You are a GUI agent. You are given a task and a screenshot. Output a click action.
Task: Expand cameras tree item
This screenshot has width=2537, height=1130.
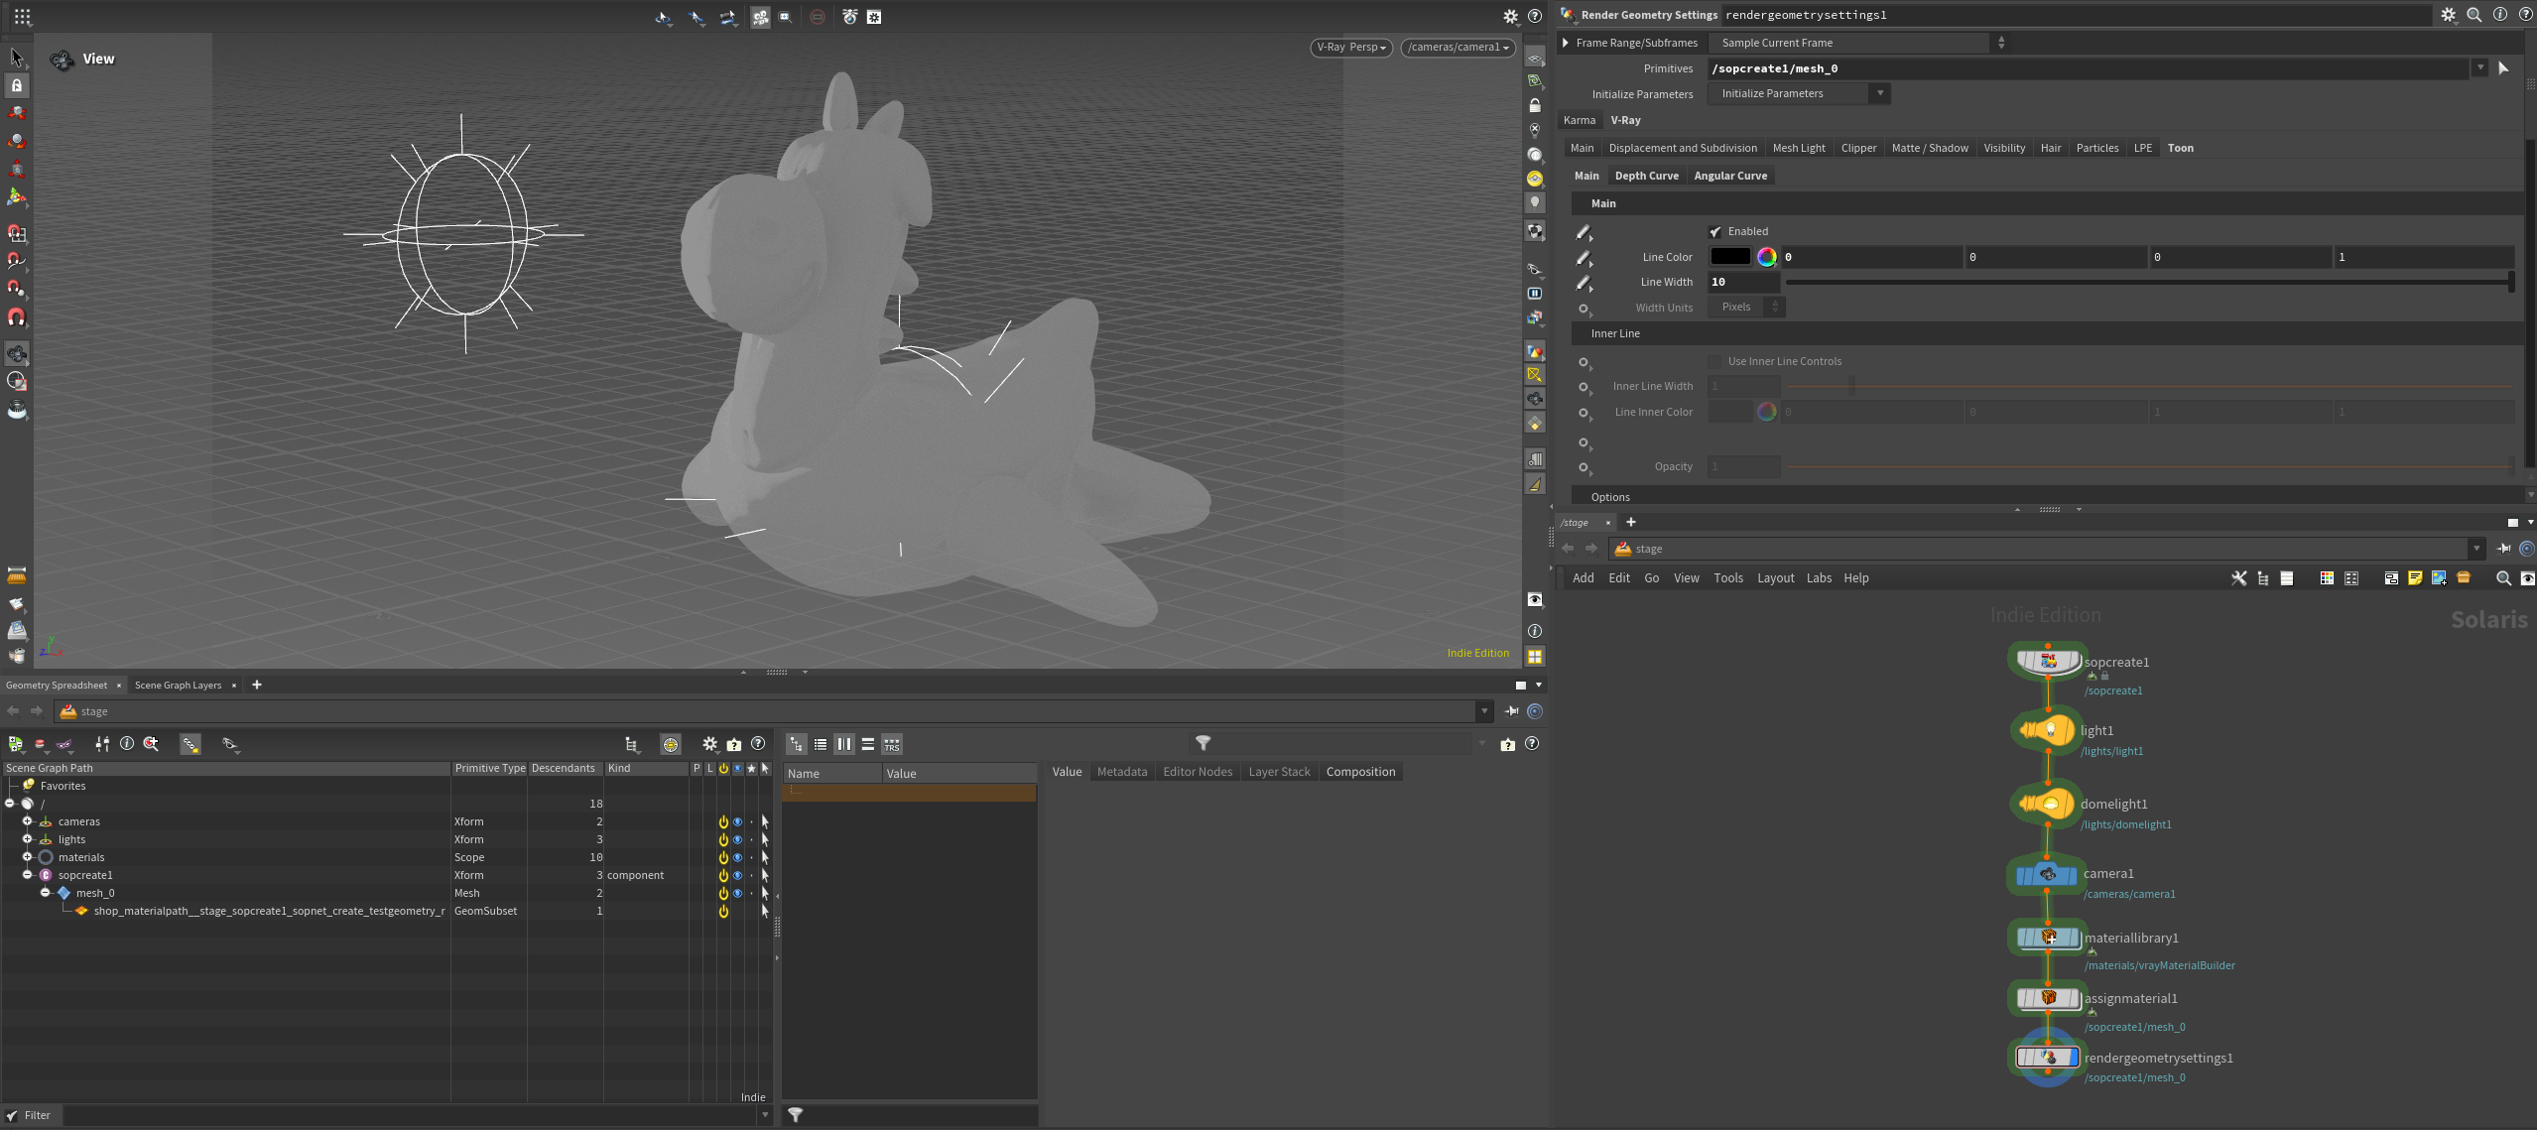coord(28,821)
